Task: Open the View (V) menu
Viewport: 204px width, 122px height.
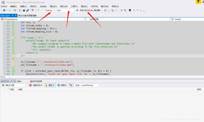Action: [x=23, y=6]
